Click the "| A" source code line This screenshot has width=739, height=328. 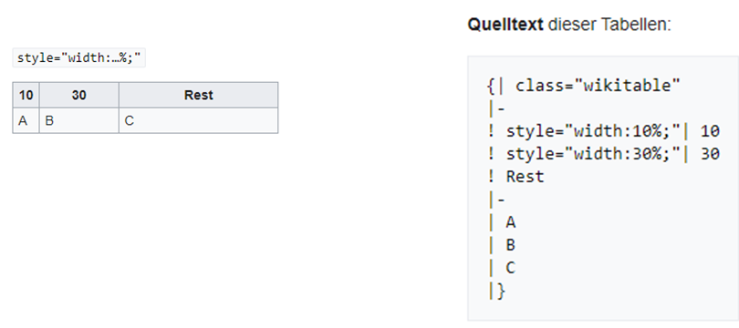(502, 222)
